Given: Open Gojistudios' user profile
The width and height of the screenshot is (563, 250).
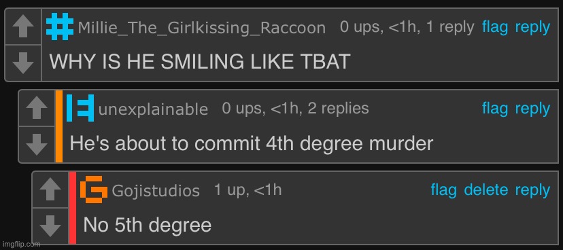Looking at the screenshot, I should (x=156, y=191).
